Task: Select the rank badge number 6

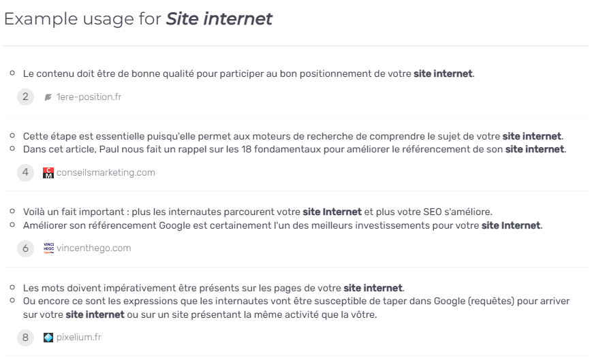Action: 25,248
